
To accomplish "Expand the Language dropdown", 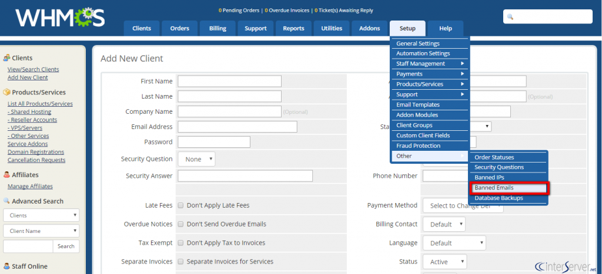I will [x=454, y=243].
